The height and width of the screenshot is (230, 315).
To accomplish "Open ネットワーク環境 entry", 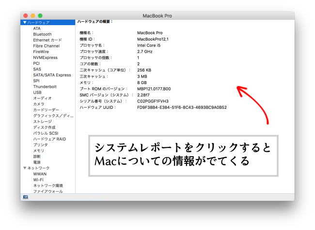I will [48, 186].
